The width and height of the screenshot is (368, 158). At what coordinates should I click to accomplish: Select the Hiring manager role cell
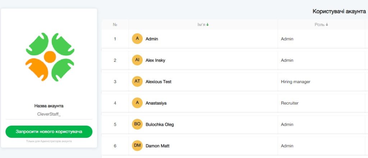pyautogui.click(x=295, y=82)
